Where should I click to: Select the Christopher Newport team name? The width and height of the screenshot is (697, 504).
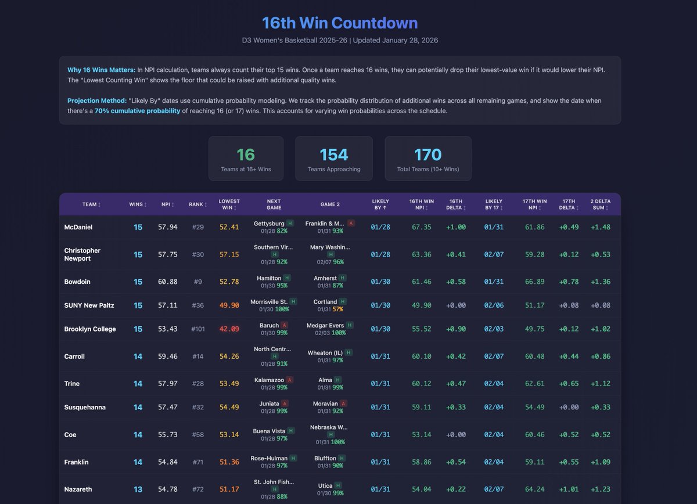[x=82, y=254]
